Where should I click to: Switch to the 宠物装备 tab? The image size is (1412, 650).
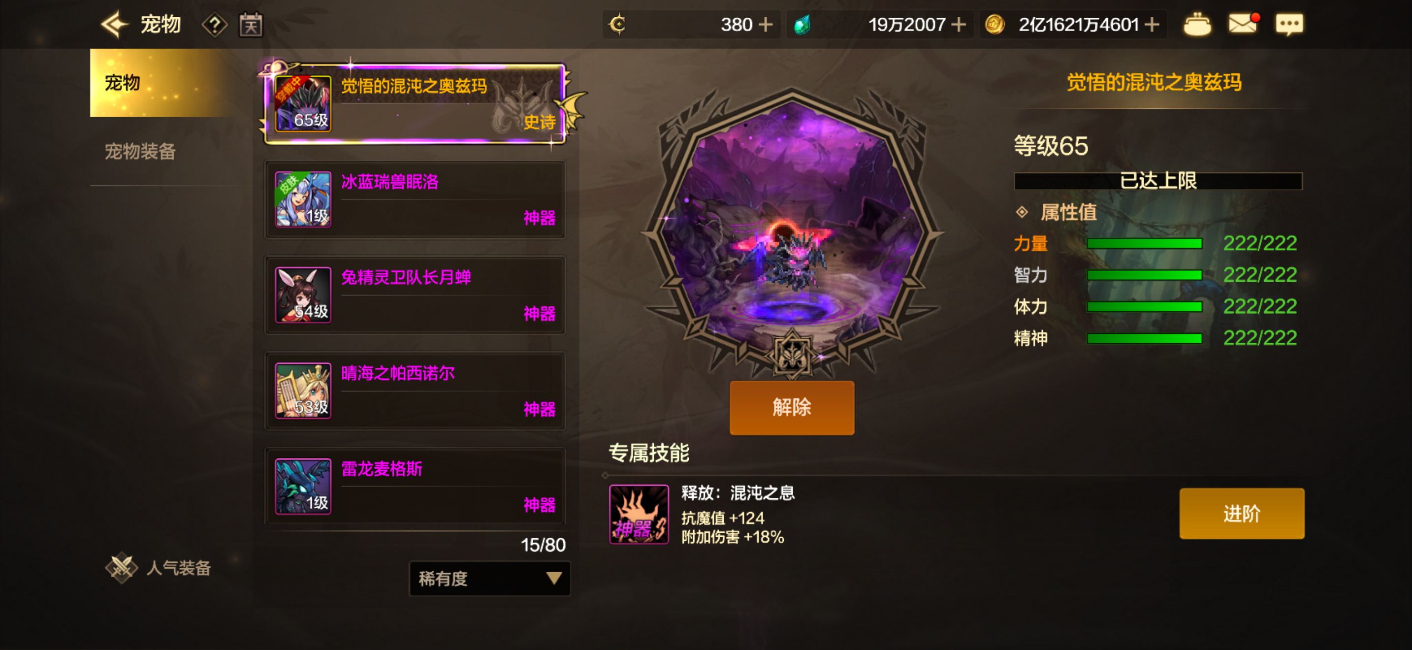tap(140, 151)
